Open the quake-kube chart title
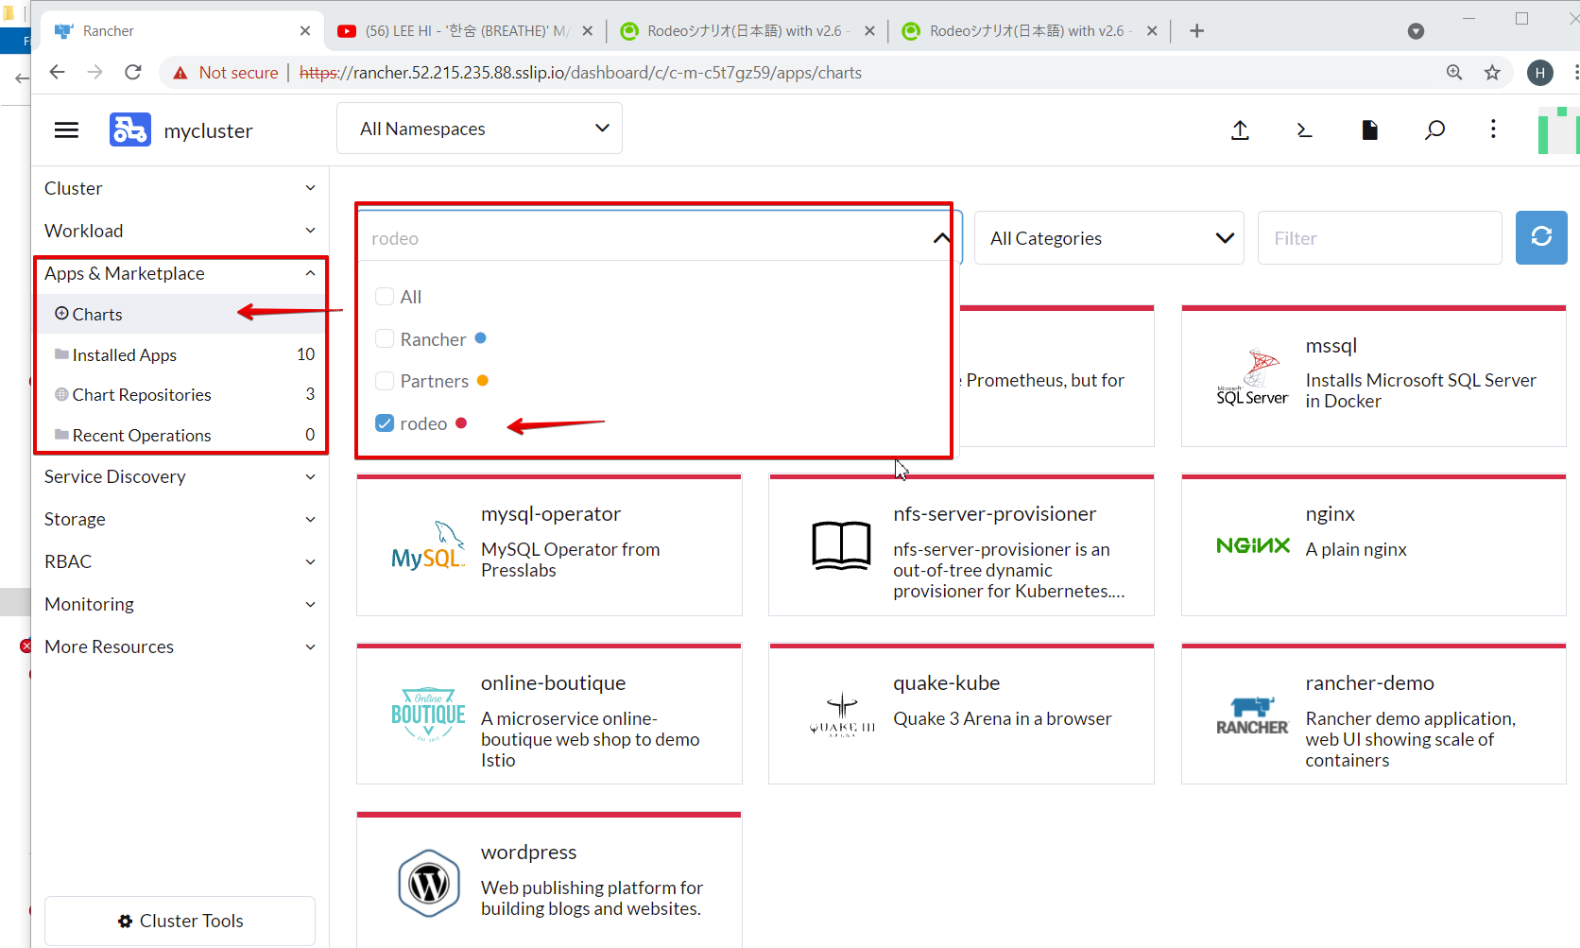The width and height of the screenshot is (1580, 948). (946, 683)
